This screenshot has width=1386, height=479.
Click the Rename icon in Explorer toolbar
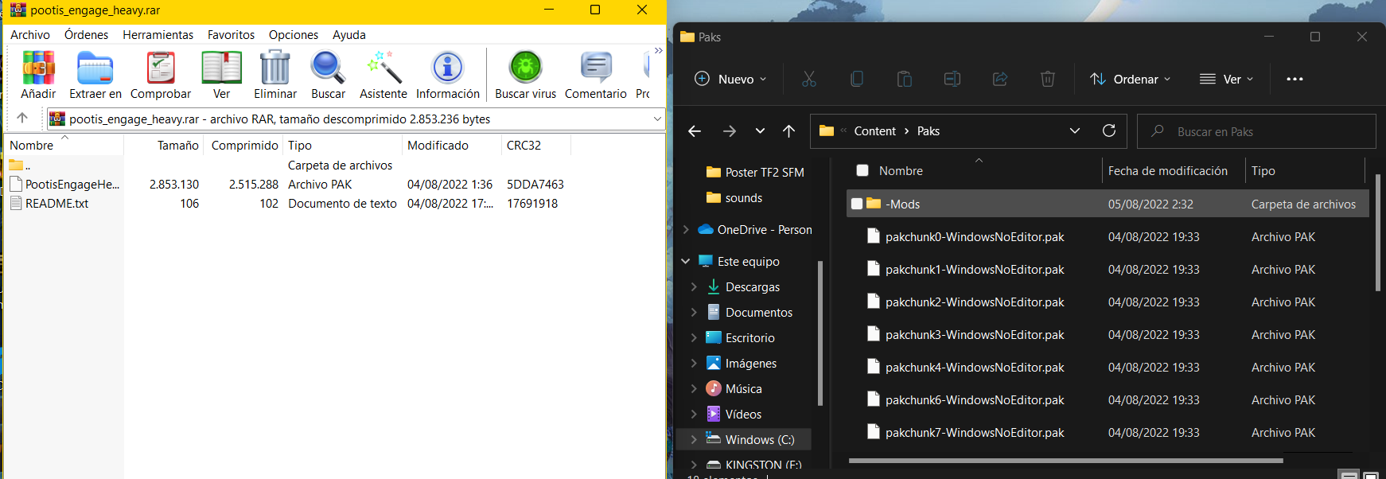coord(952,79)
